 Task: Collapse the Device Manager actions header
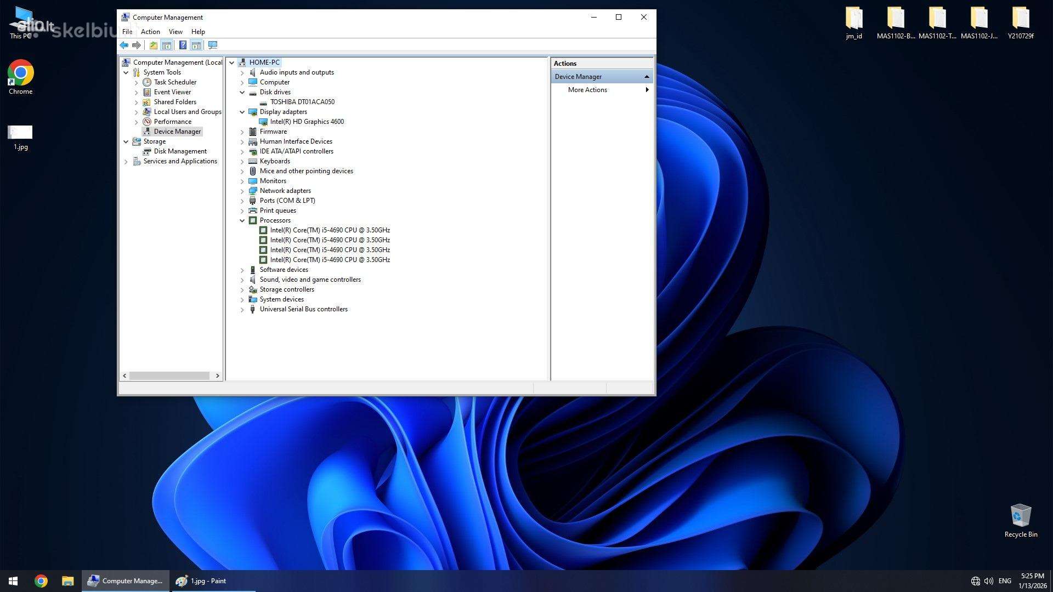[647, 77]
